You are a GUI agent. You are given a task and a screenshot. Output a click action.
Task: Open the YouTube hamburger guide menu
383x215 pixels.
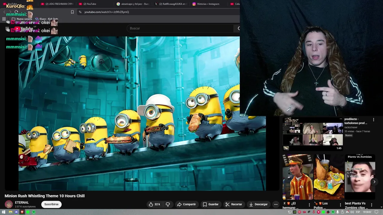coord(7,29)
